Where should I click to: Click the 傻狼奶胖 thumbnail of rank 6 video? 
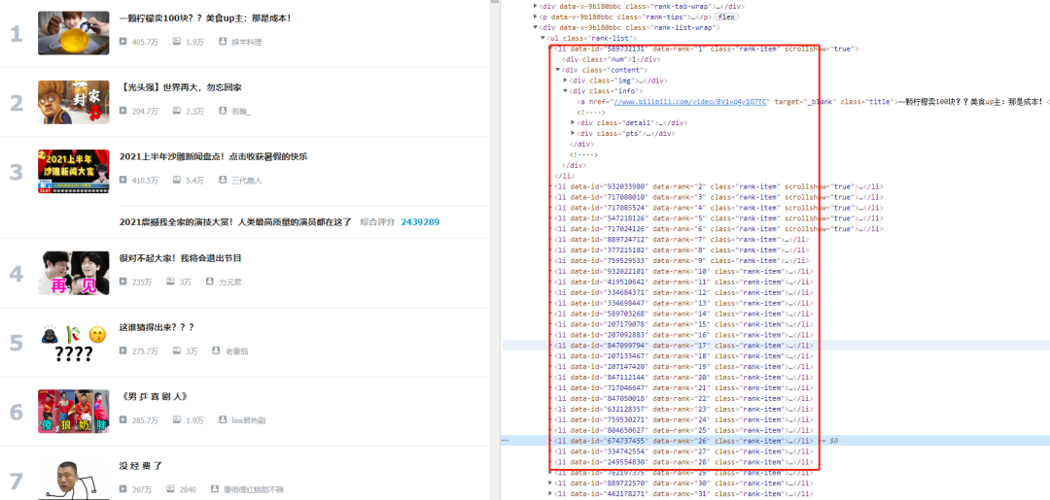coord(74,411)
